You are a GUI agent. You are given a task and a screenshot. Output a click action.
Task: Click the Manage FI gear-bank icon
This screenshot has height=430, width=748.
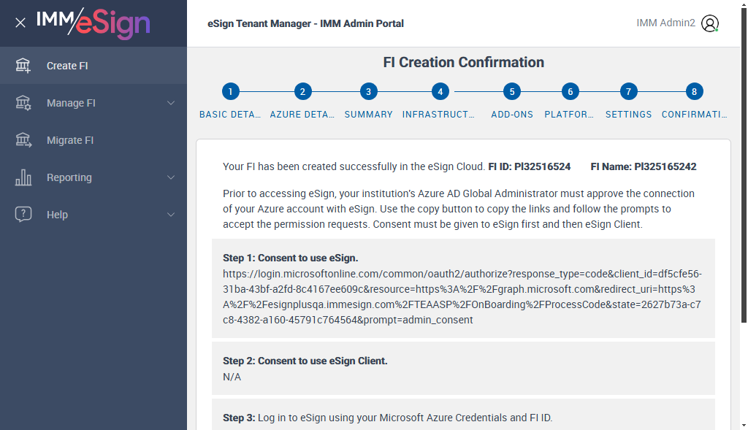[23, 103]
